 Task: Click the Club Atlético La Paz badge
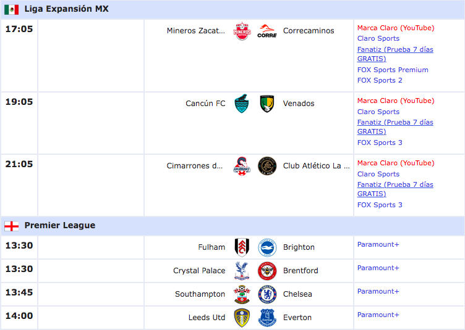pos(267,166)
